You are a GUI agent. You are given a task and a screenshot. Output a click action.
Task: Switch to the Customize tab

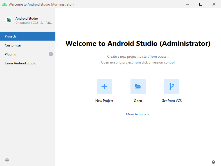[13, 45]
